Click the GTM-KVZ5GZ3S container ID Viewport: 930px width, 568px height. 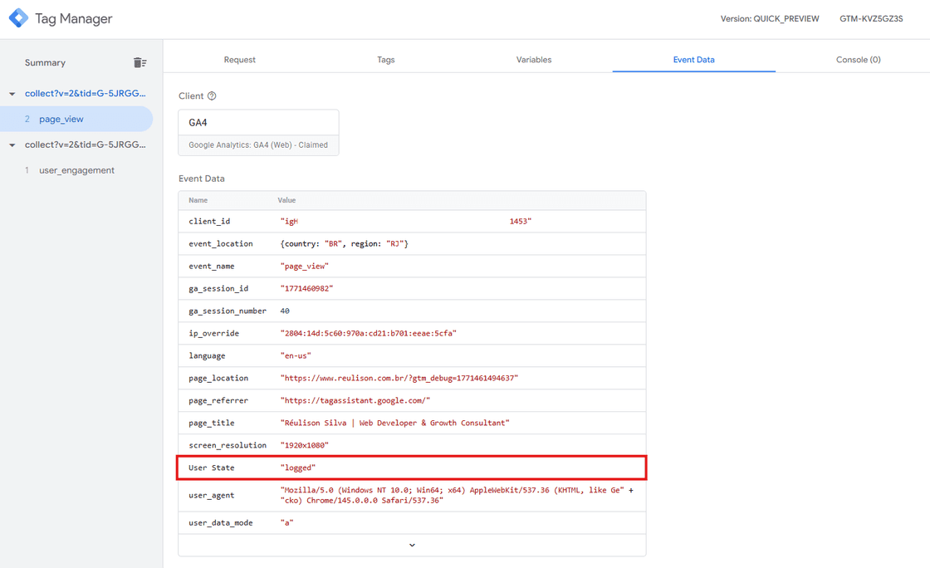pos(871,18)
